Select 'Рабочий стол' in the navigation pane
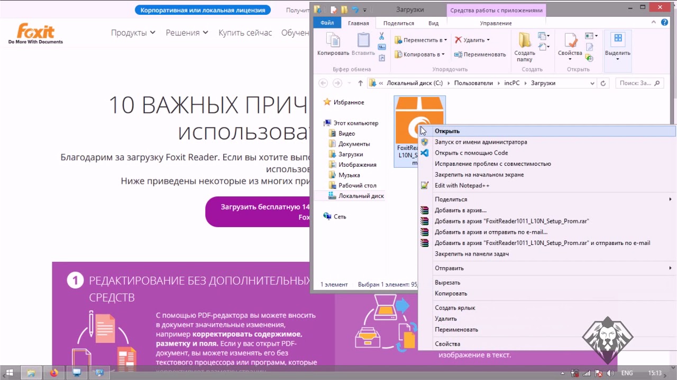The image size is (677, 380). pos(358,185)
